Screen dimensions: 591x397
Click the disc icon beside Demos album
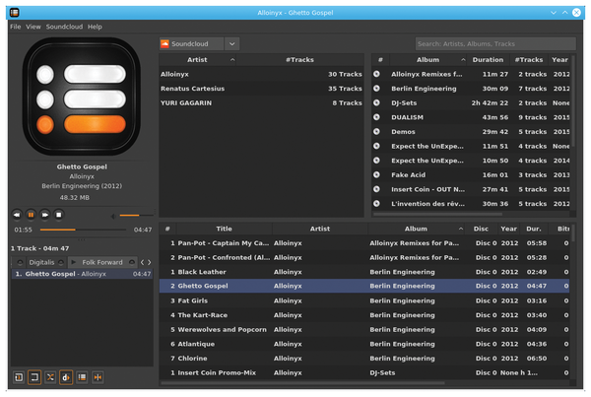(376, 132)
